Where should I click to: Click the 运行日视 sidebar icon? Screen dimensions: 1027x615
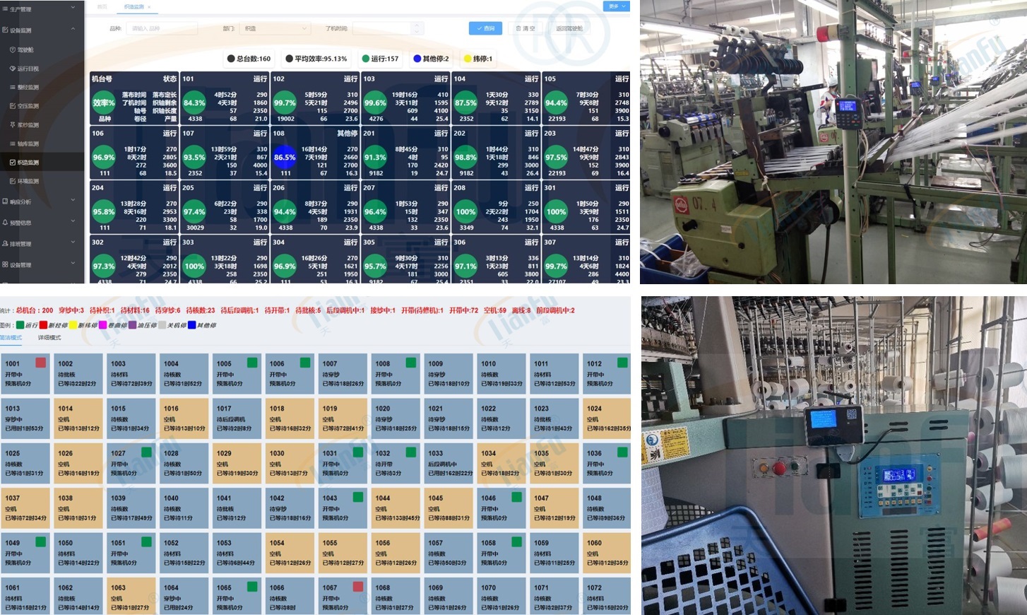tap(13, 69)
